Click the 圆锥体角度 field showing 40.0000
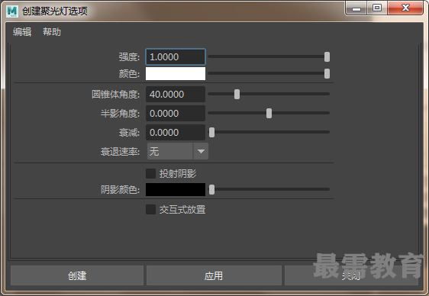This screenshot has height=296, width=429. (x=176, y=95)
